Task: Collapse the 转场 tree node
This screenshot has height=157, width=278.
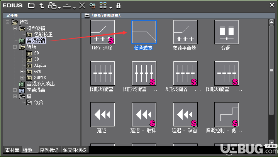Action: click(15, 47)
